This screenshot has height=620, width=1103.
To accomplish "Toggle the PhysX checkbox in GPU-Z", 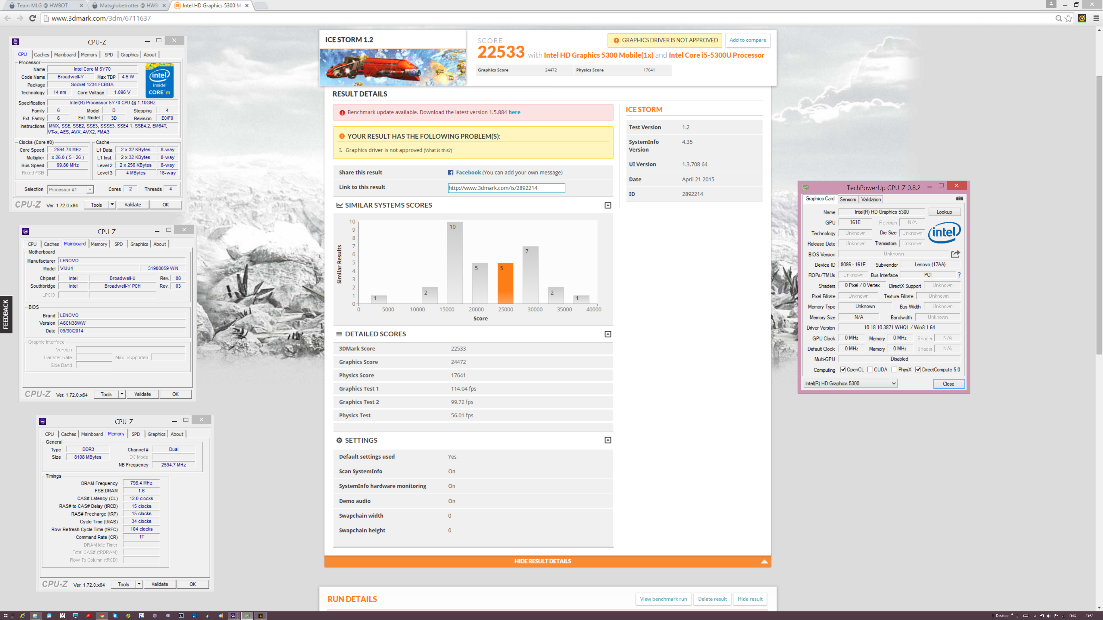I will [x=894, y=370].
